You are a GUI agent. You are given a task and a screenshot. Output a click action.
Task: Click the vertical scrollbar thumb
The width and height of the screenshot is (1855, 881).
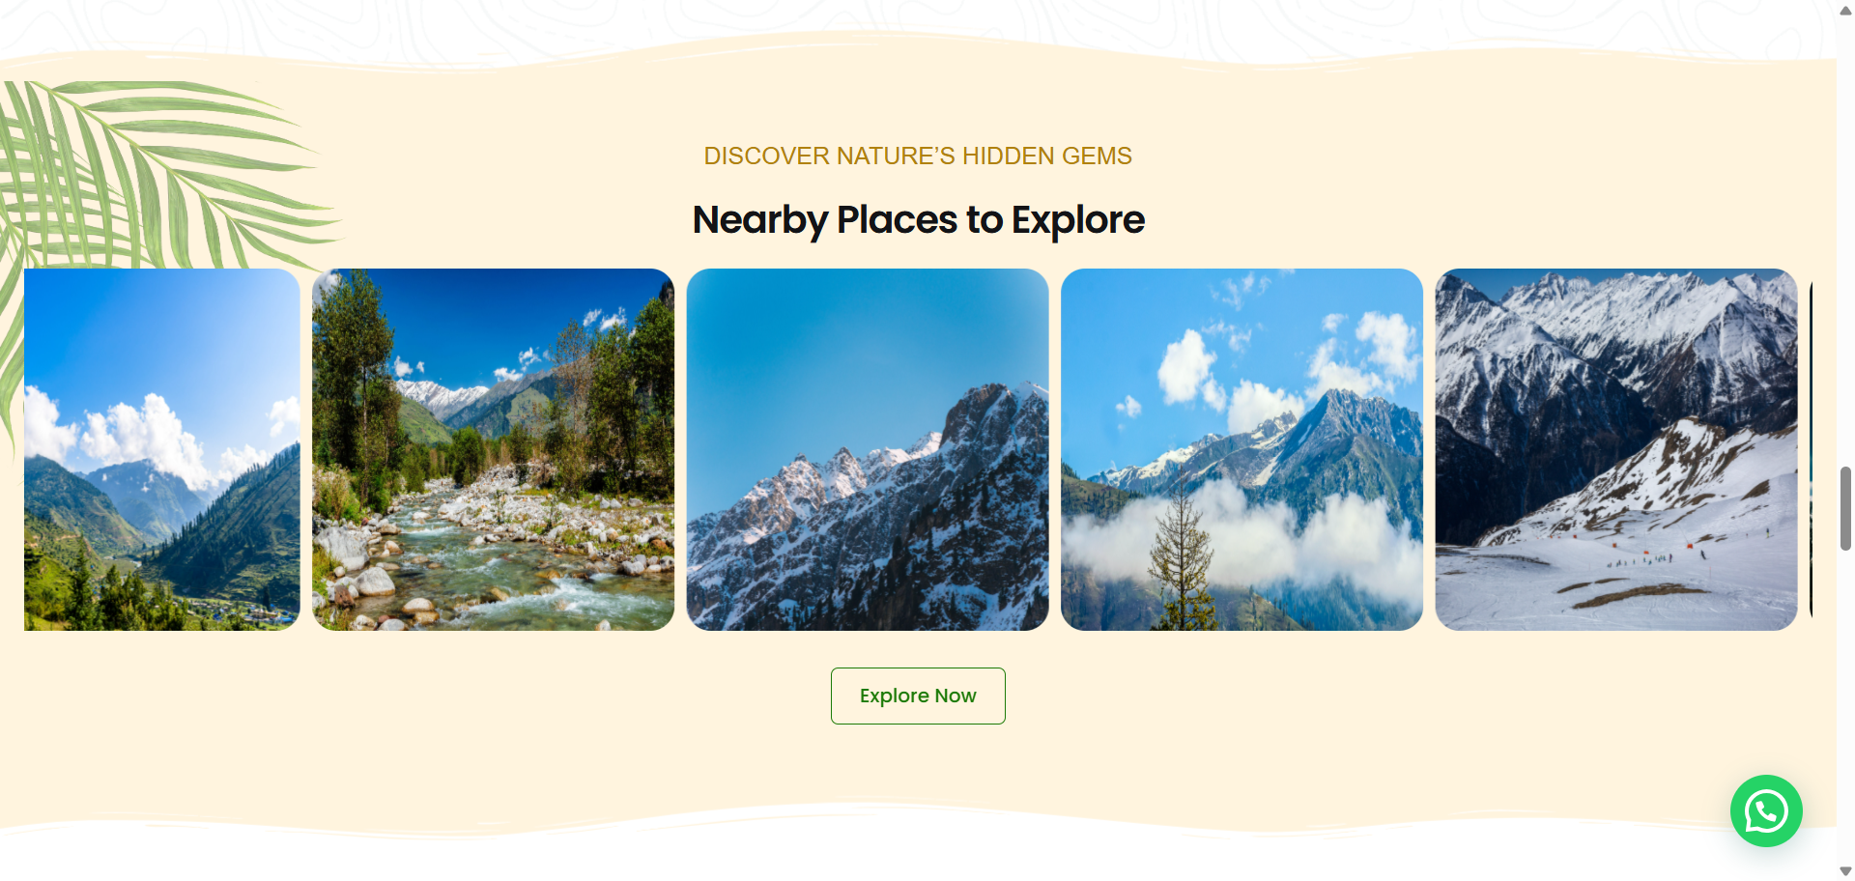(x=1845, y=508)
